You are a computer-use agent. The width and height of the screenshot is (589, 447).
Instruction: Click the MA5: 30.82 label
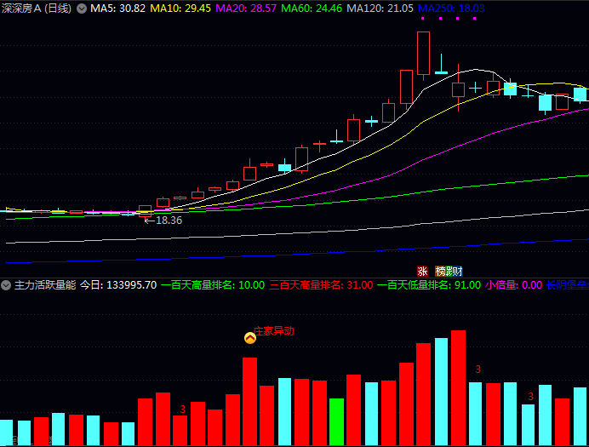(x=118, y=9)
